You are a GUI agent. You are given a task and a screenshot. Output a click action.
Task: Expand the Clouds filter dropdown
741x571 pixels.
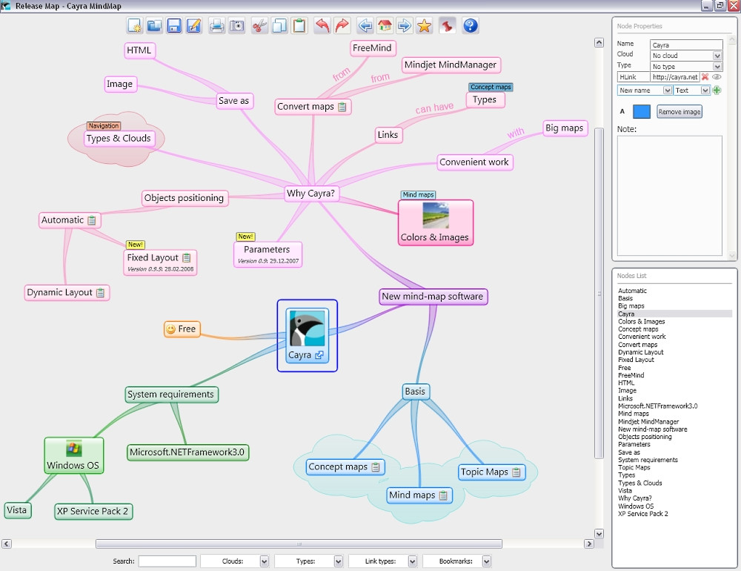tap(264, 561)
